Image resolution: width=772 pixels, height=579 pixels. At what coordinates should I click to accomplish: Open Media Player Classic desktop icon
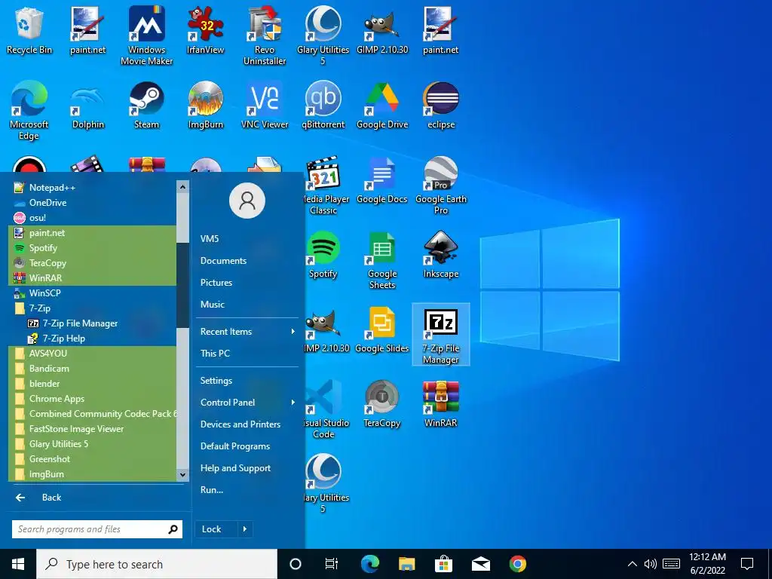(x=323, y=185)
